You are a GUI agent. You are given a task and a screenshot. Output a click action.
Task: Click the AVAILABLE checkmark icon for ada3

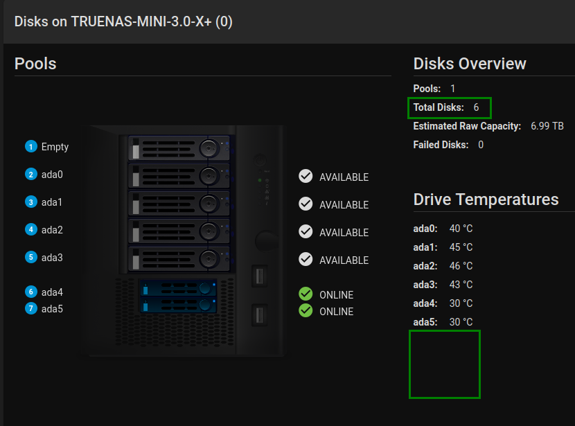[x=306, y=259]
